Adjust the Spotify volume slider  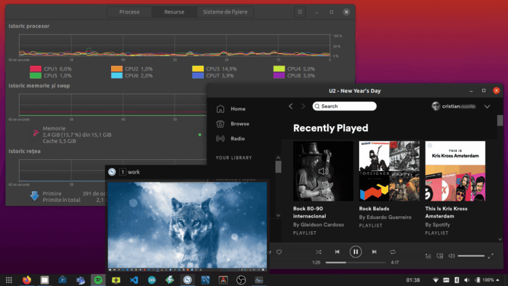471,256
